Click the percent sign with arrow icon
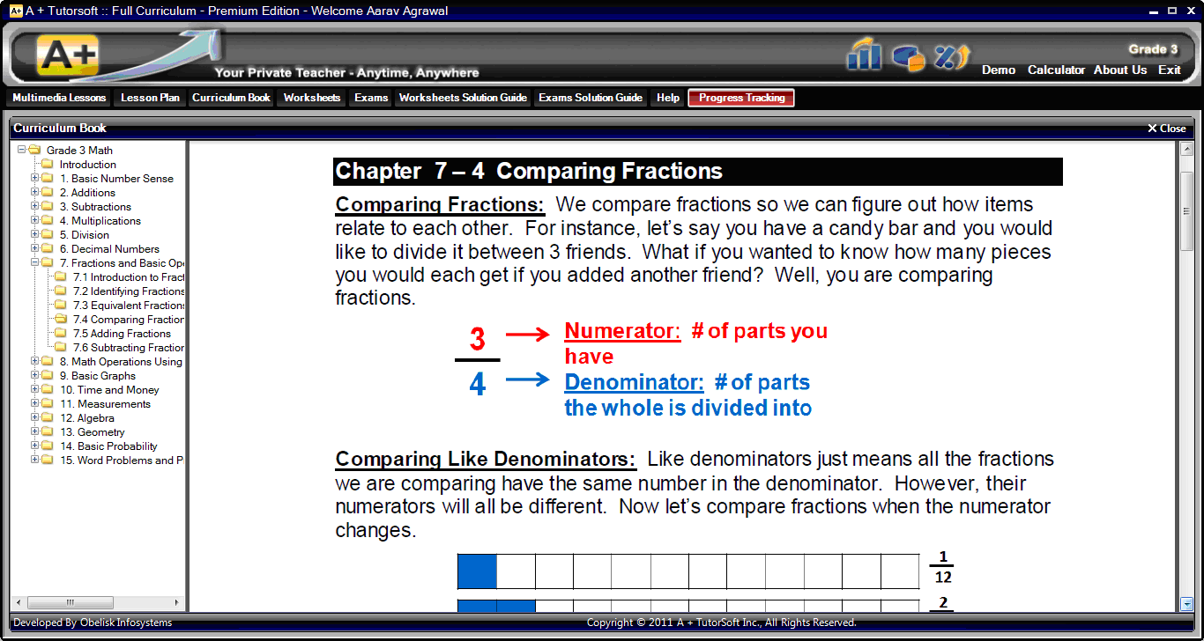This screenshot has height=641, width=1204. (x=952, y=56)
